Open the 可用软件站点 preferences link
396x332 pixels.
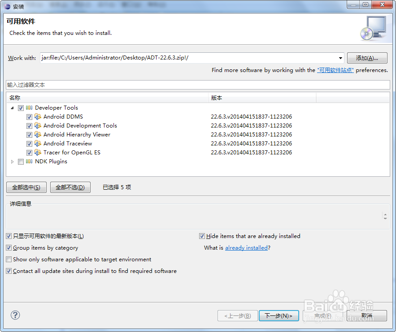pos(335,70)
